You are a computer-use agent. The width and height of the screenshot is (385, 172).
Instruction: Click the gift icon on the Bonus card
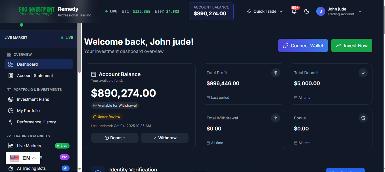point(363,118)
